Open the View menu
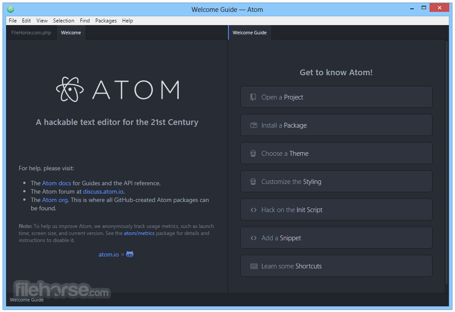455x312 pixels. tap(42, 21)
